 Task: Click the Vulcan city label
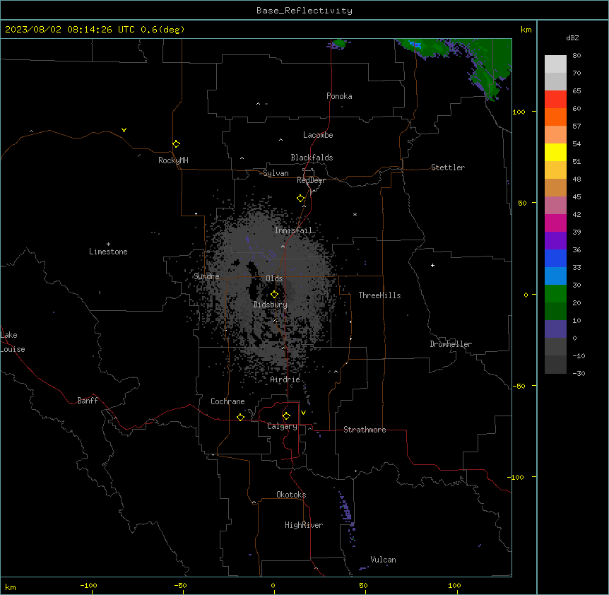click(x=384, y=560)
